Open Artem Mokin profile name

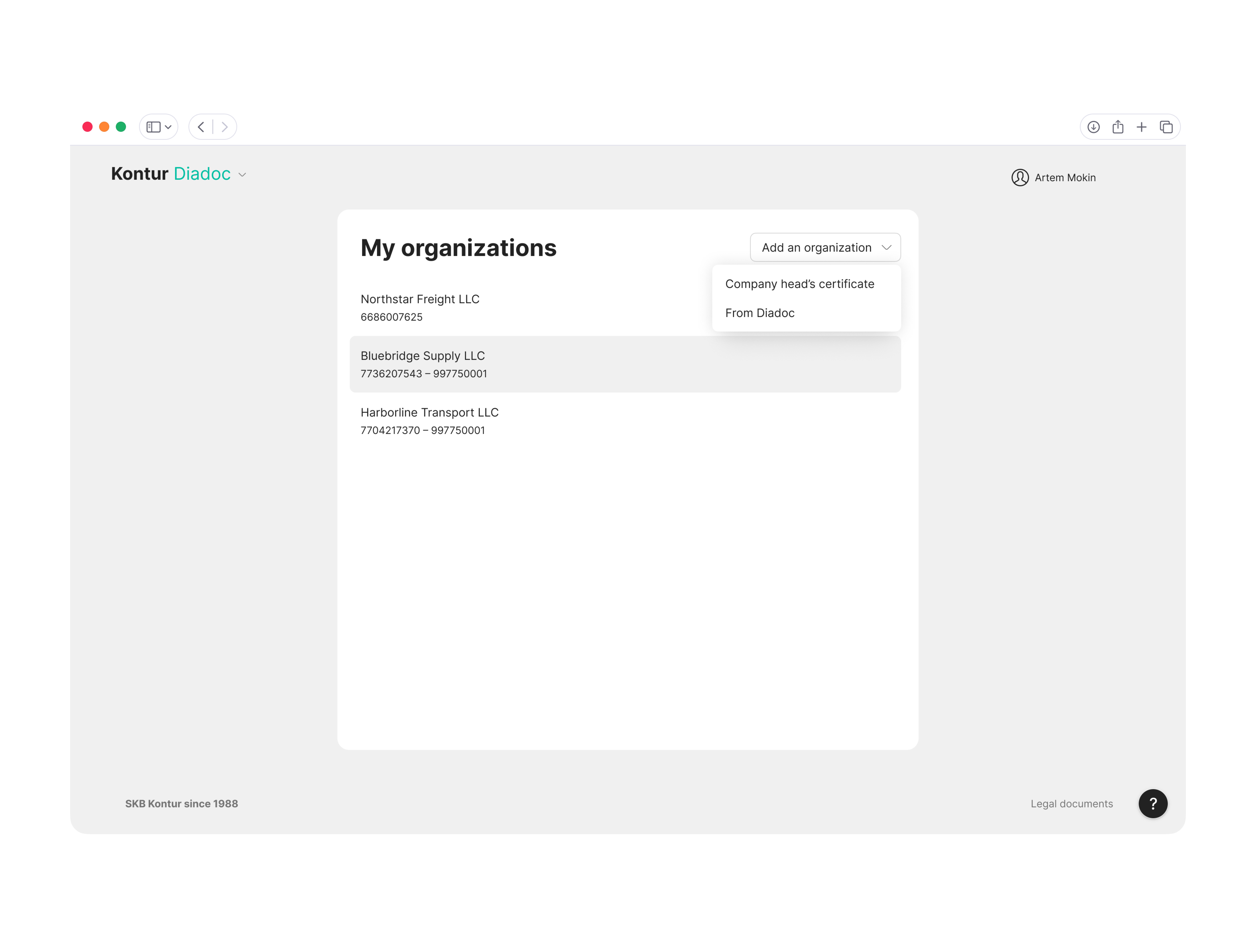tap(1065, 178)
